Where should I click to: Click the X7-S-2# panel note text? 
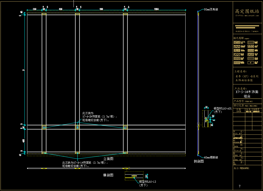pos(100,117)
